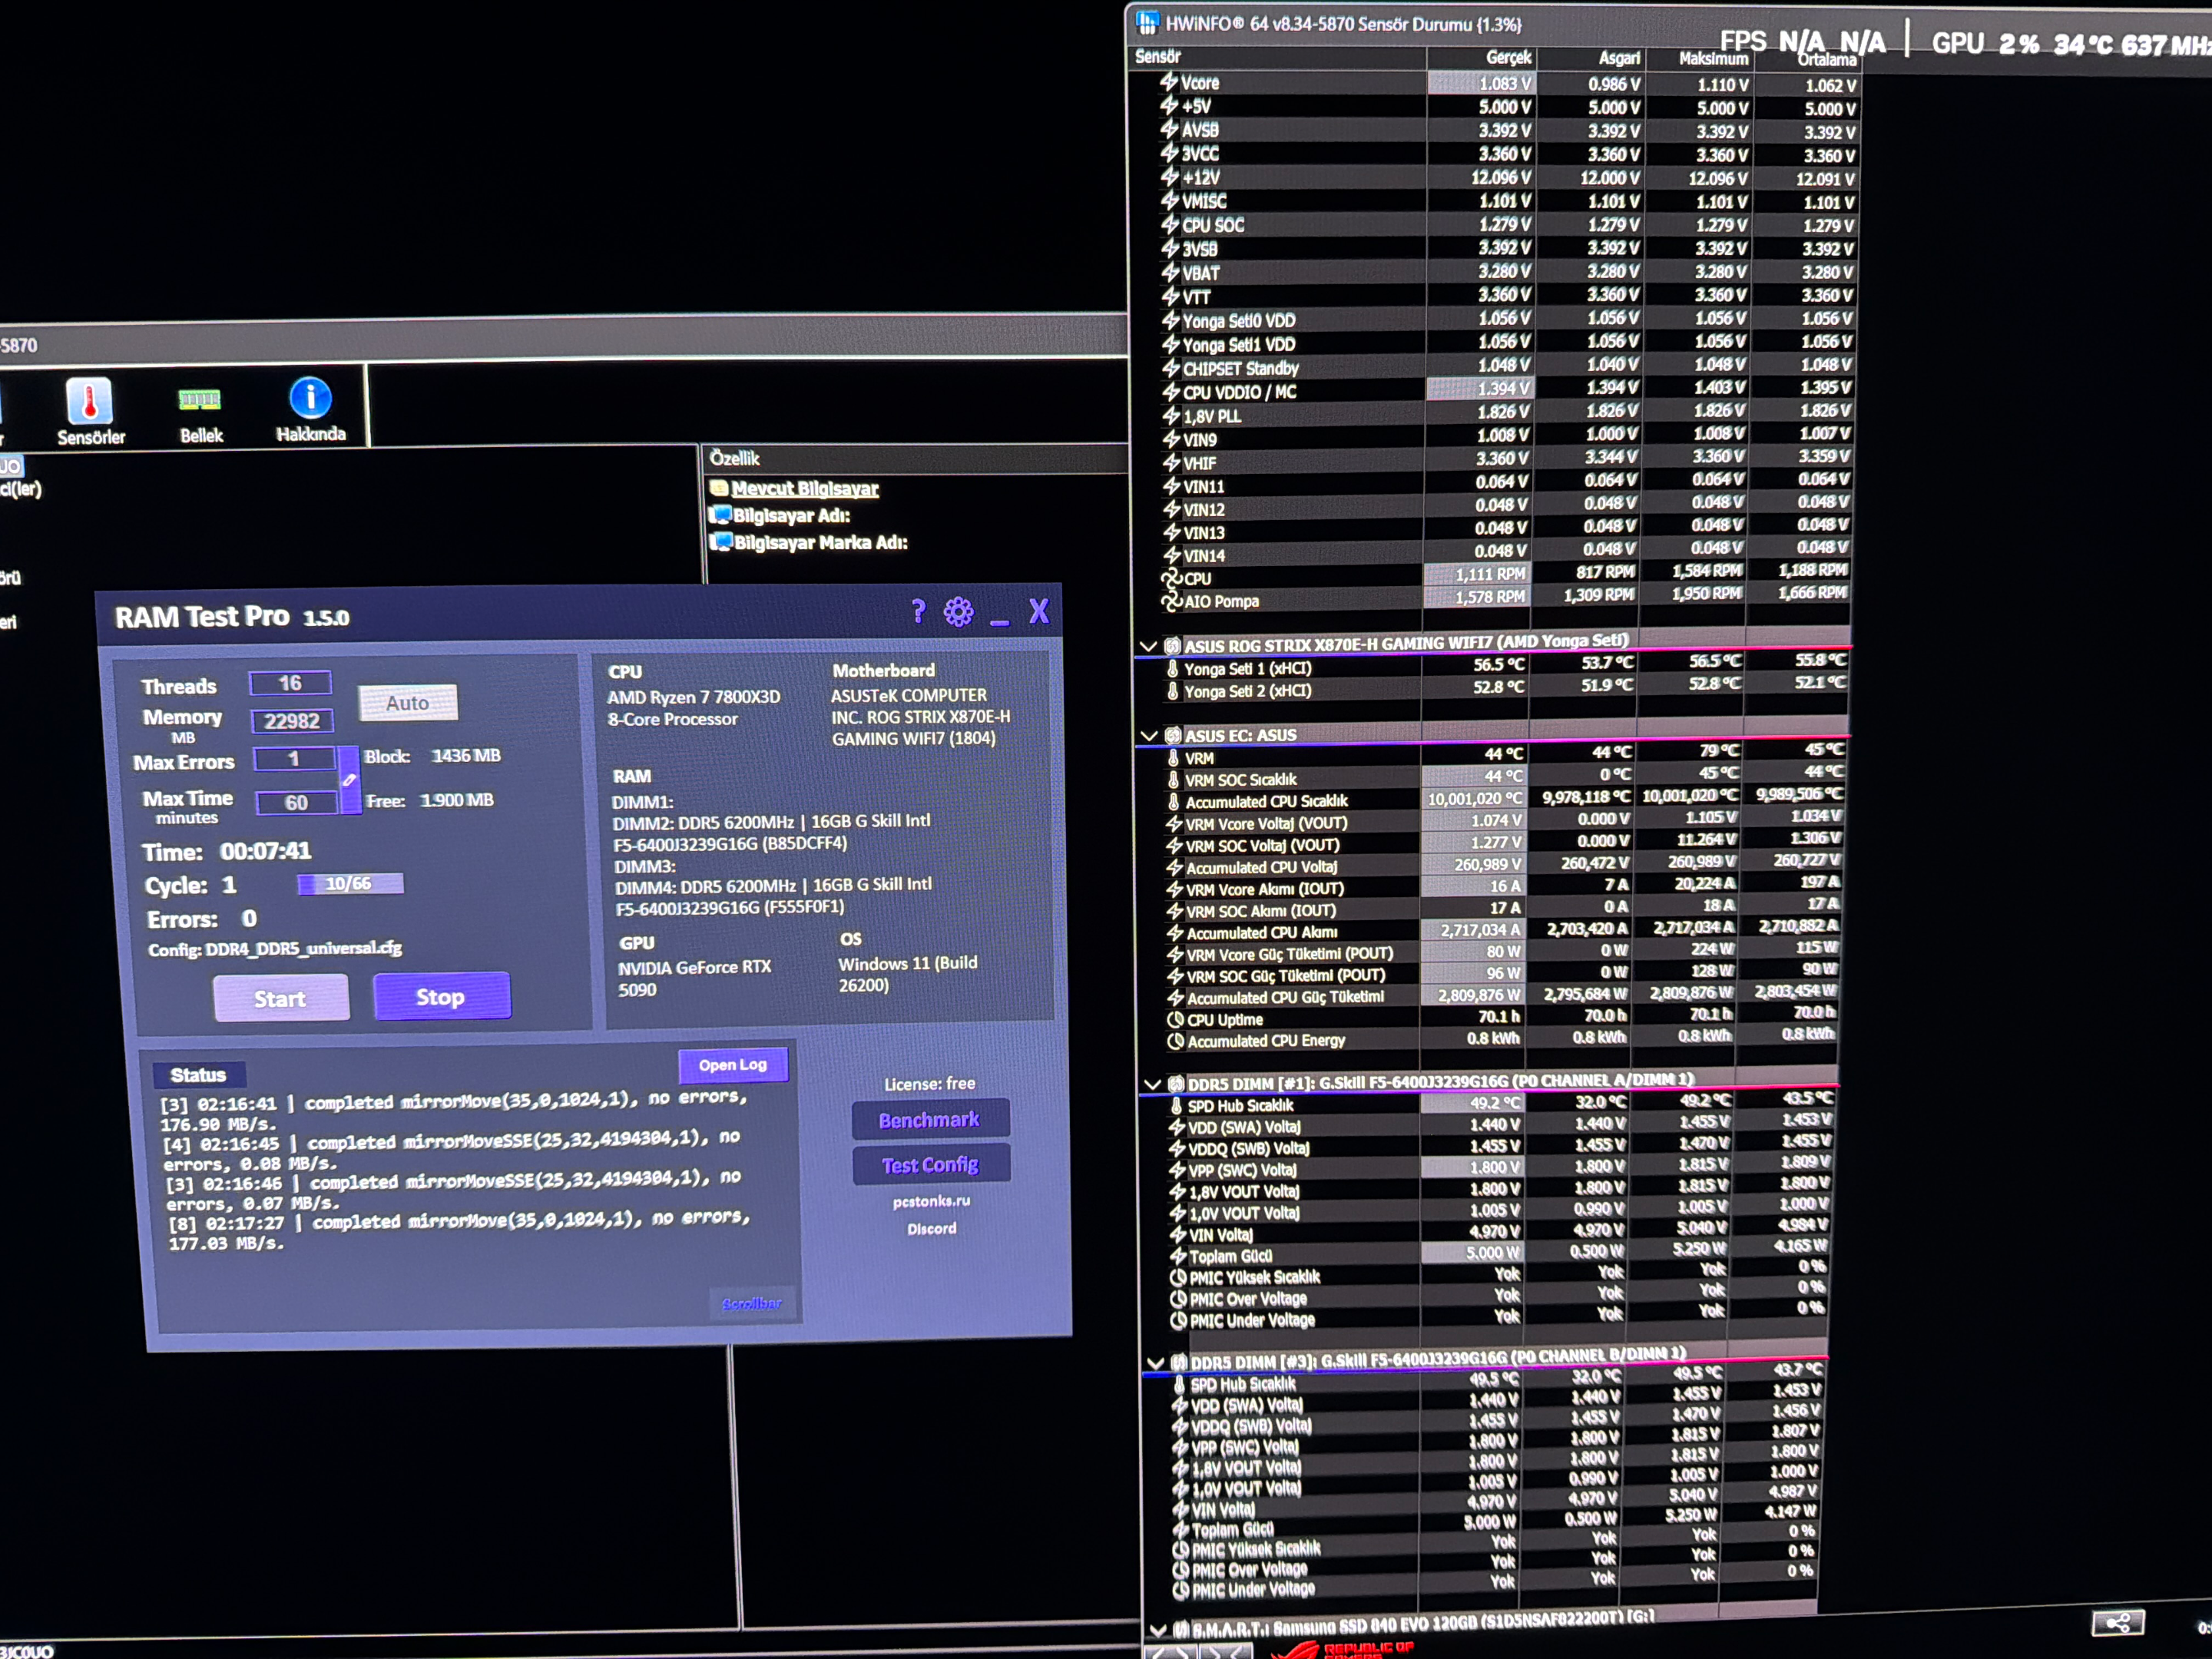The height and width of the screenshot is (1659, 2212).
Task: Click the Max Time minutes input field
Action: tap(296, 802)
